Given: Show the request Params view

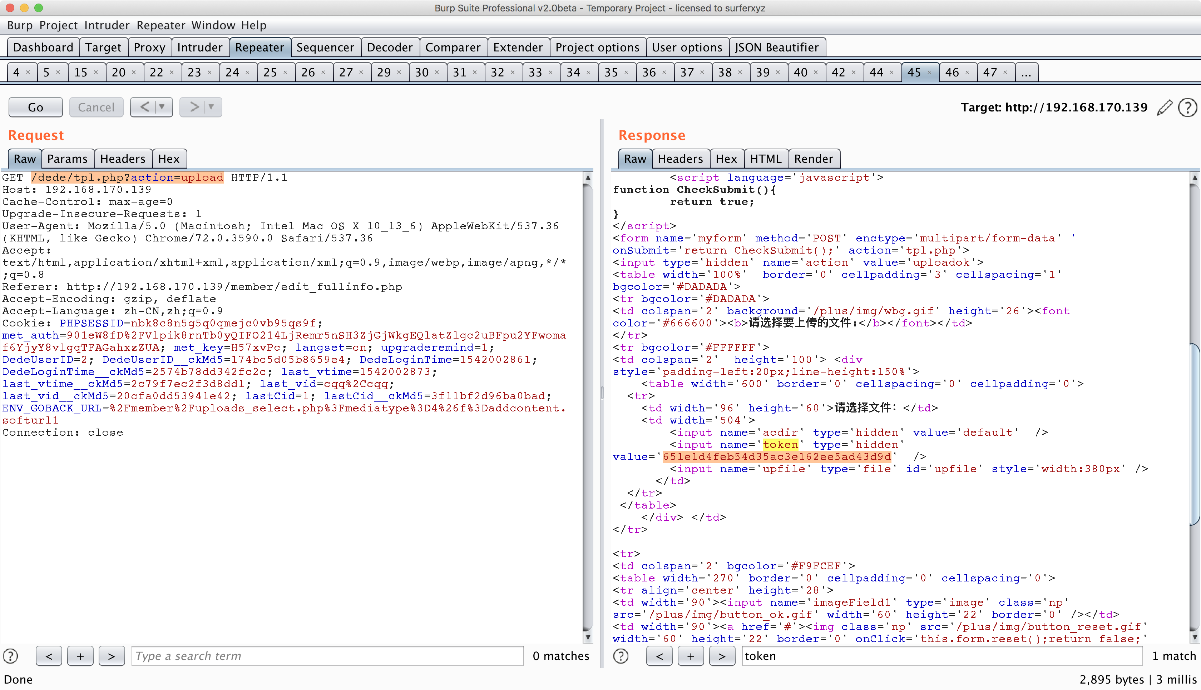Looking at the screenshot, I should click(68, 158).
